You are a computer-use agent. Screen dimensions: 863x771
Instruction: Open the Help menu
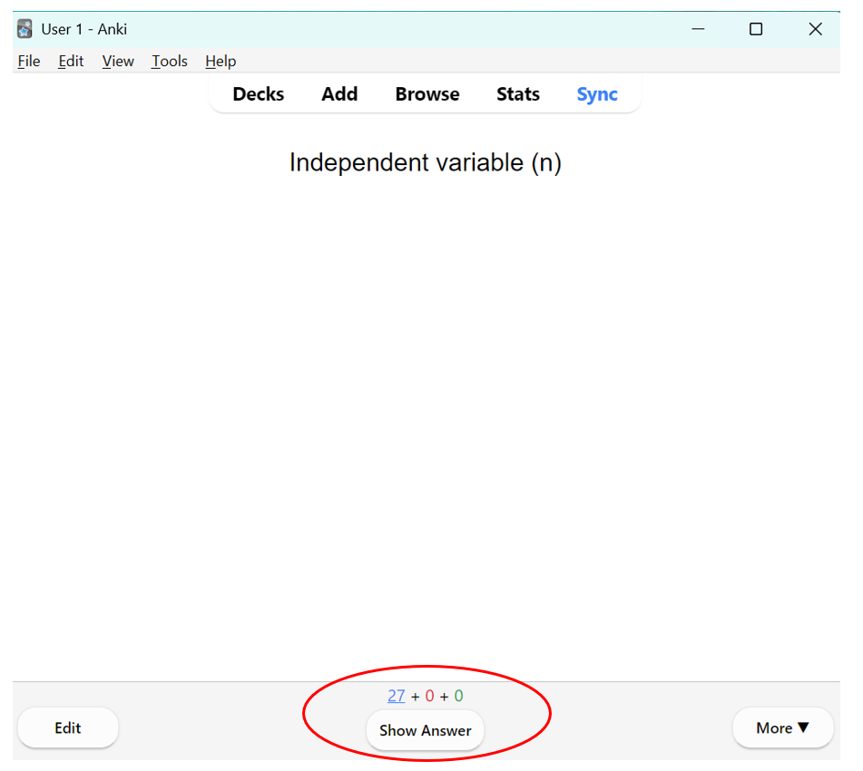tap(221, 61)
